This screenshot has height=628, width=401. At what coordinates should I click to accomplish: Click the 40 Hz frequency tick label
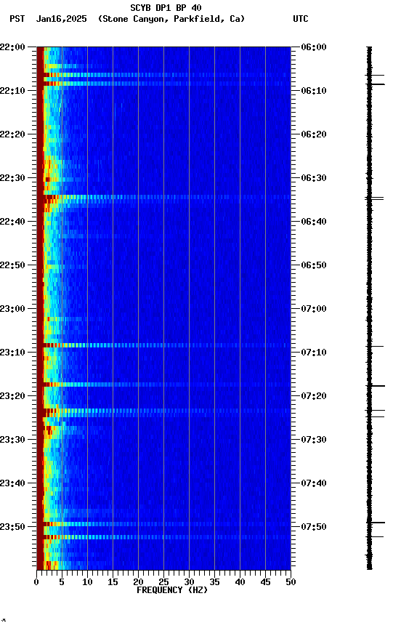(x=240, y=582)
